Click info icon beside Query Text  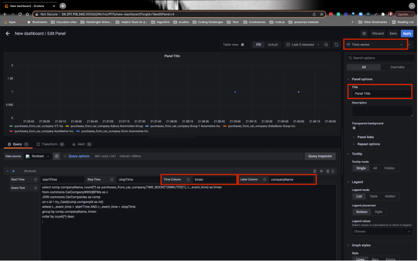[x=36, y=188]
